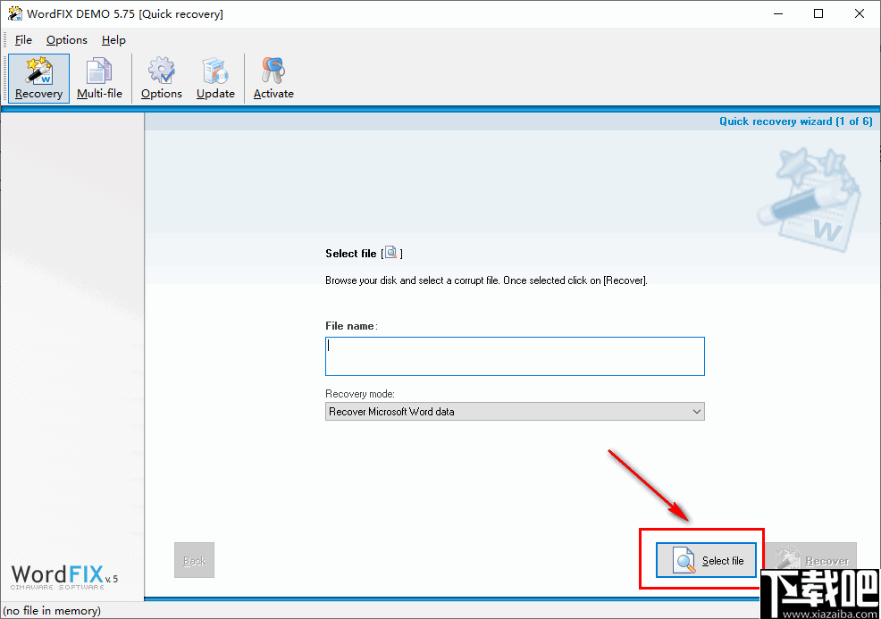Click inside the File name input box

(x=515, y=356)
